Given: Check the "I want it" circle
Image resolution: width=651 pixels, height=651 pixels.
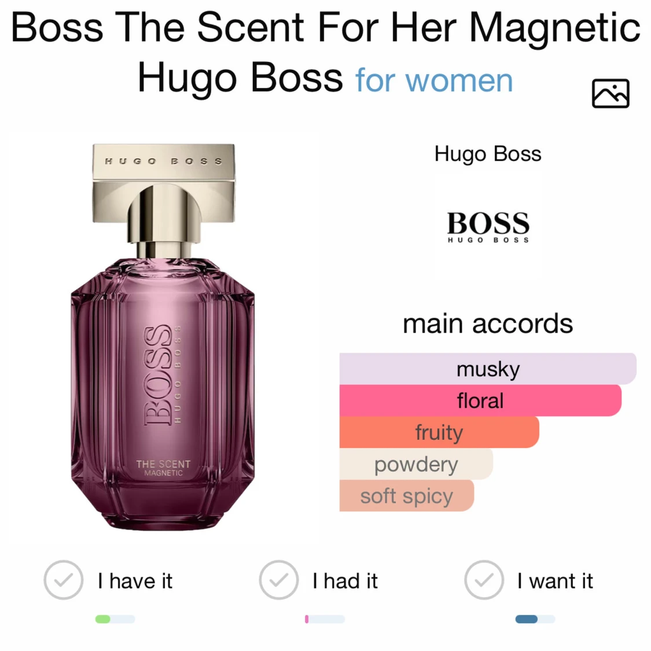Looking at the screenshot, I should (484, 580).
